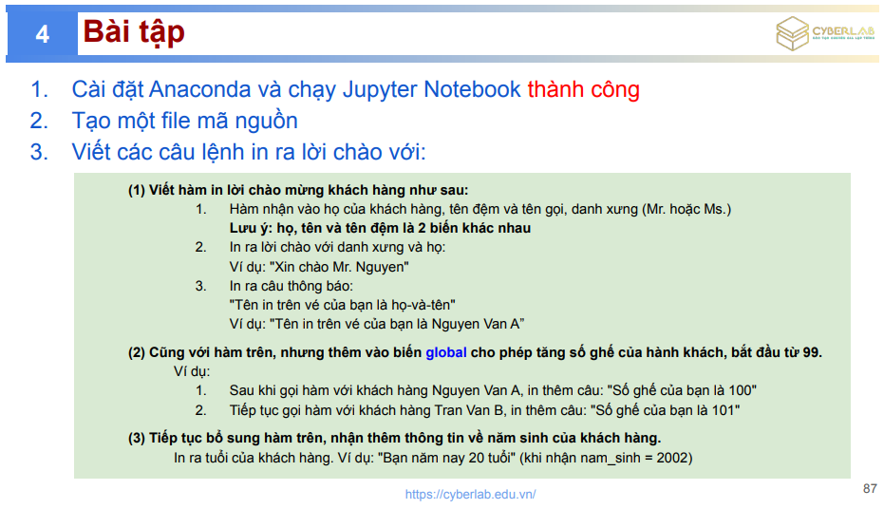Click the slide section number 4
The height and width of the screenshot is (509, 884).
point(43,34)
